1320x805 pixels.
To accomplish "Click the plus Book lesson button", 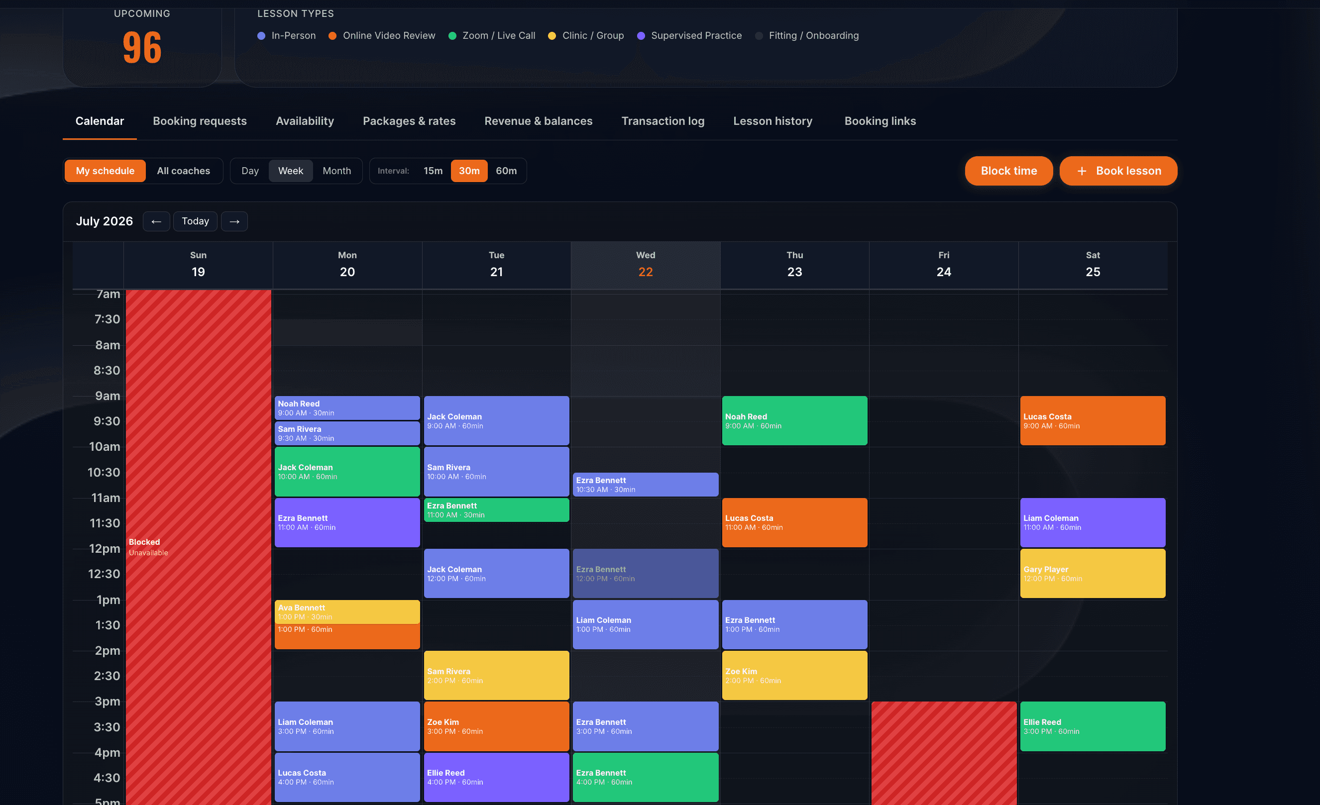I will coord(1118,171).
